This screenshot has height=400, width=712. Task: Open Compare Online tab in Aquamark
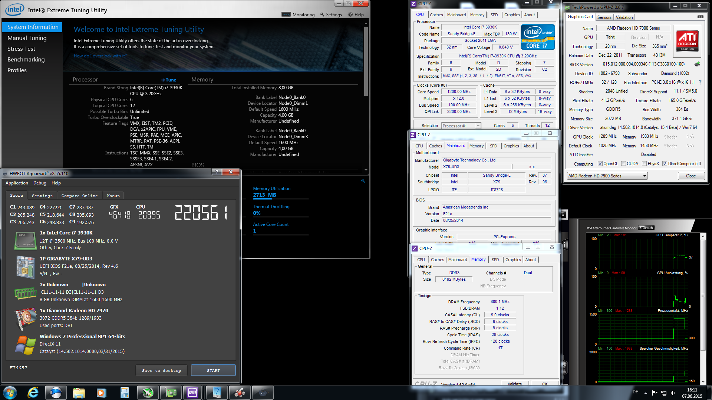pyautogui.click(x=79, y=196)
